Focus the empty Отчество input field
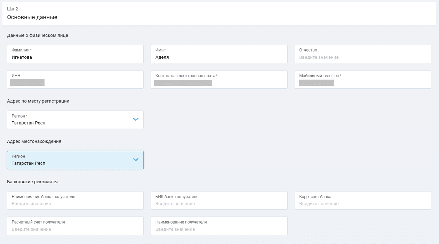 click(363, 54)
